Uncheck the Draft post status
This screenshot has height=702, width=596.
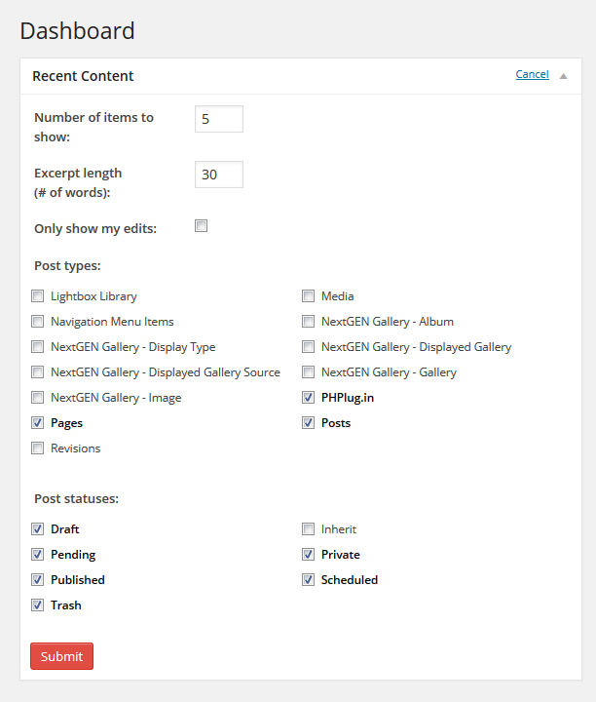(x=38, y=529)
